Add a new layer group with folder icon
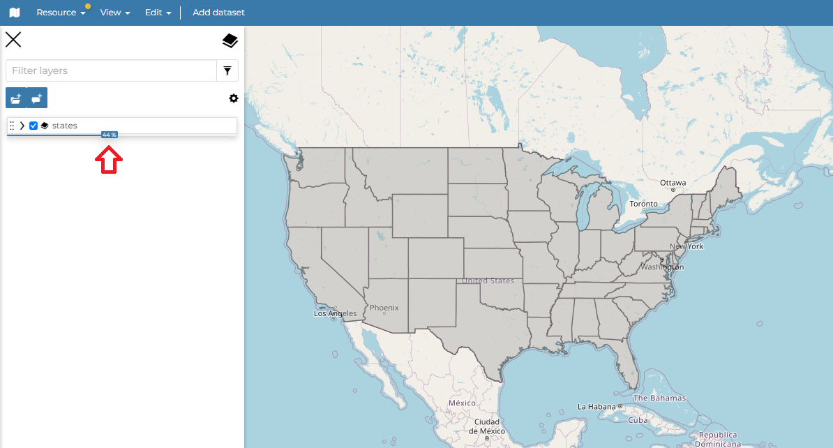 coord(15,98)
